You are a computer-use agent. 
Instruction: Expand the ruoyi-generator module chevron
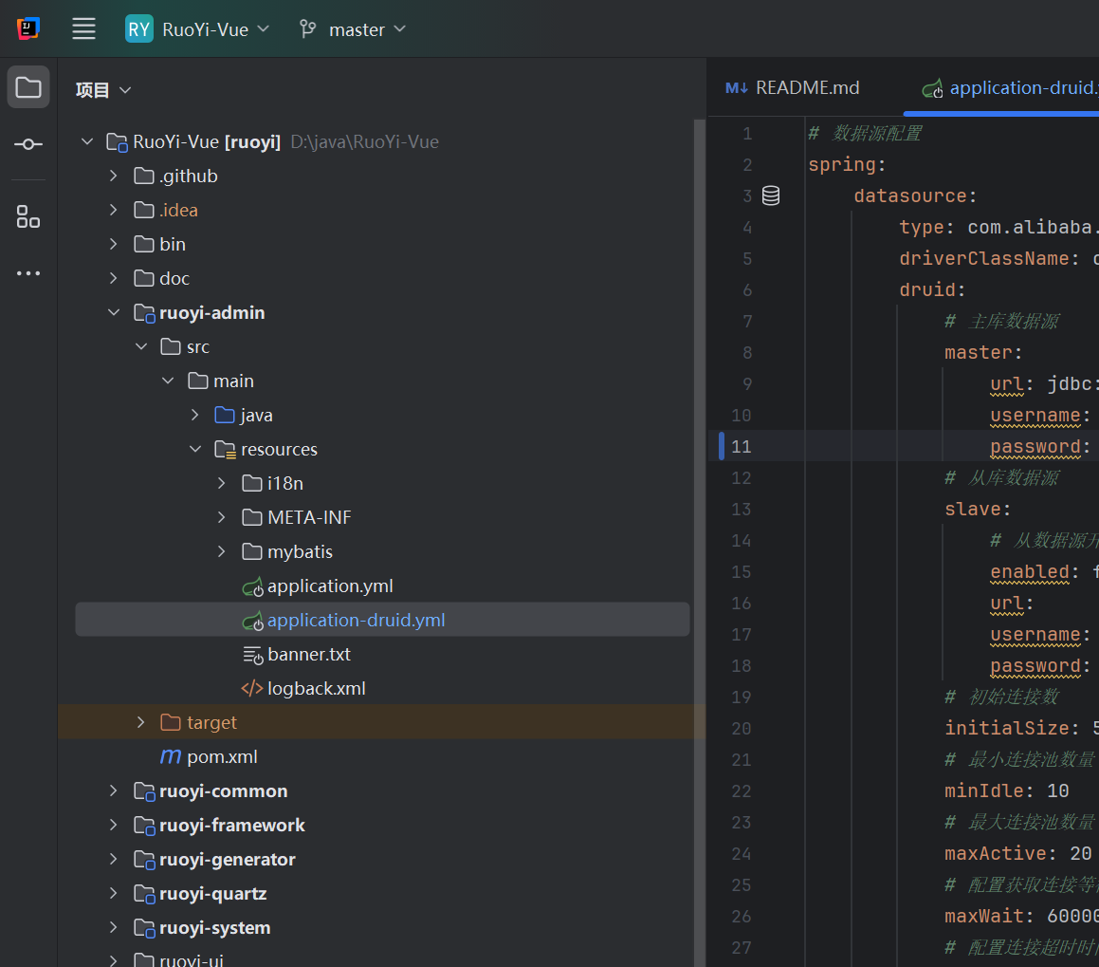tap(114, 859)
